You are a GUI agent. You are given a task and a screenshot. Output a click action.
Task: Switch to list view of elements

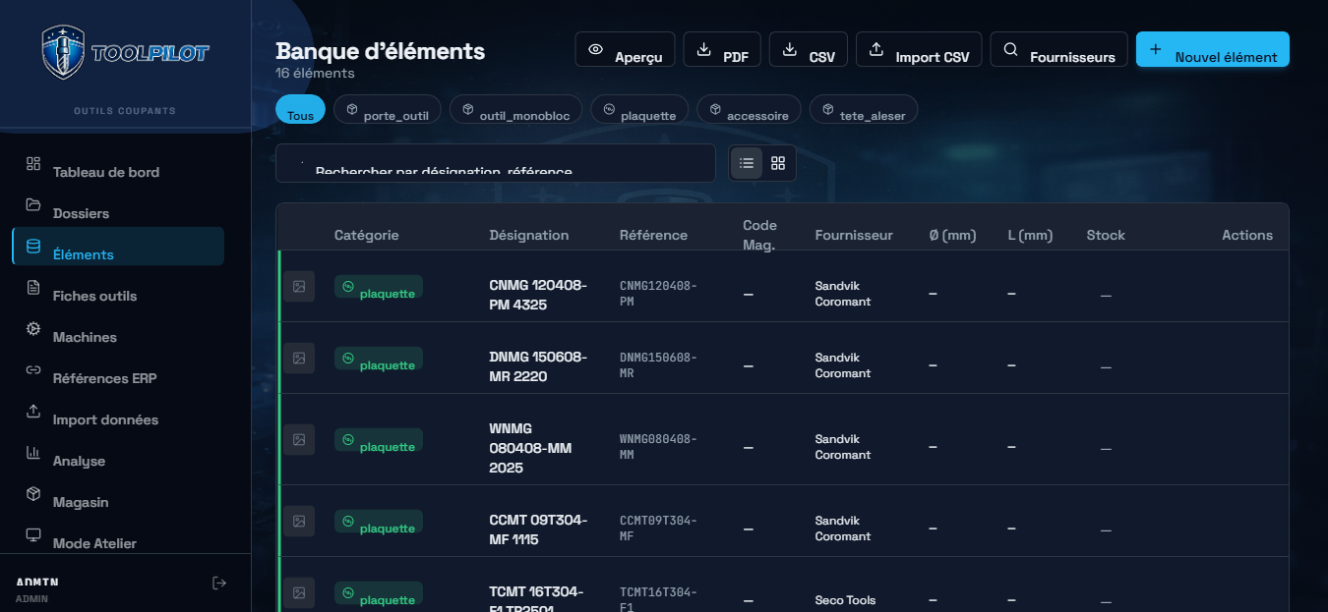[x=747, y=162]
